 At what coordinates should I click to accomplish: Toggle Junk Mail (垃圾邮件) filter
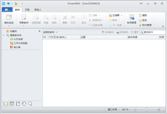click(122, 32)
